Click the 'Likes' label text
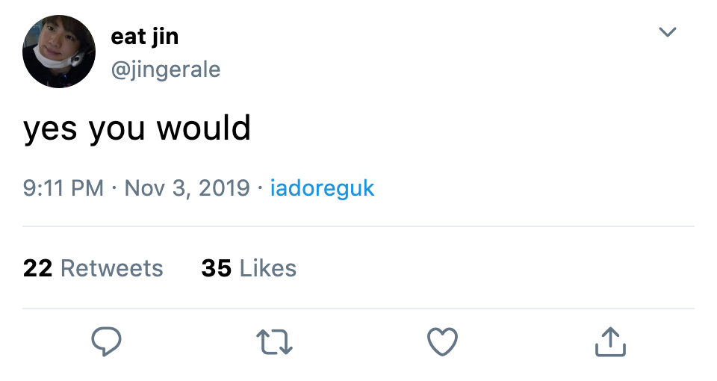The width and height of the screenshot is (717, 381). pyautogui.click(x=268, y=268)
